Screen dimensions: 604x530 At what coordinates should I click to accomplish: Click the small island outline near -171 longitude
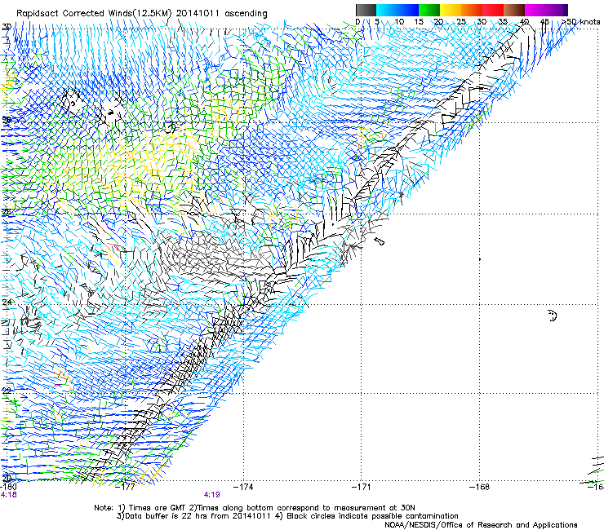(x=380, y=241)
